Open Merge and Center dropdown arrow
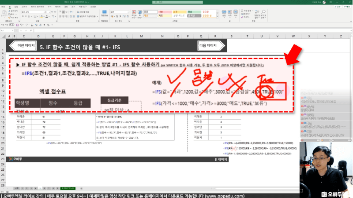The height and width of the screenshot is (198, 353). coord(97,16)
